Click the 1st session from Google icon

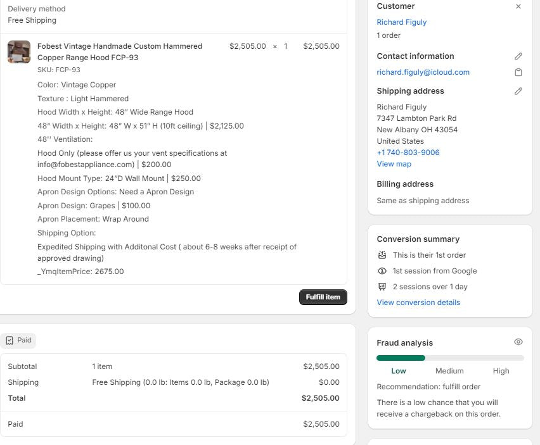[x=382, y=271]
